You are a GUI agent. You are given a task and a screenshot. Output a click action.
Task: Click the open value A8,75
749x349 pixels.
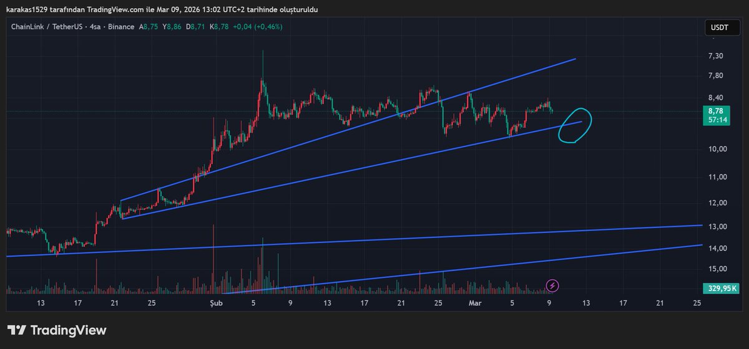pyautogui.click(x=149, y=27)
